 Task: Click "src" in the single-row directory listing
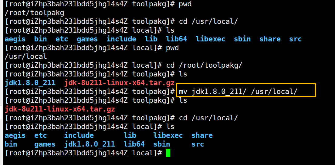(296, 39)
